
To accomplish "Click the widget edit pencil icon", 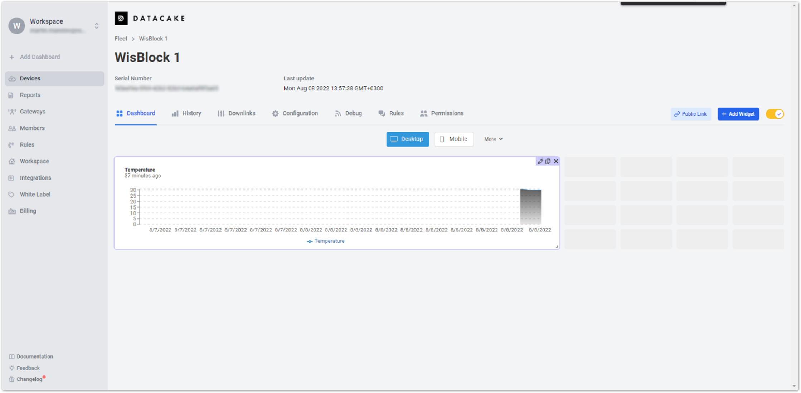I will 540,161.
